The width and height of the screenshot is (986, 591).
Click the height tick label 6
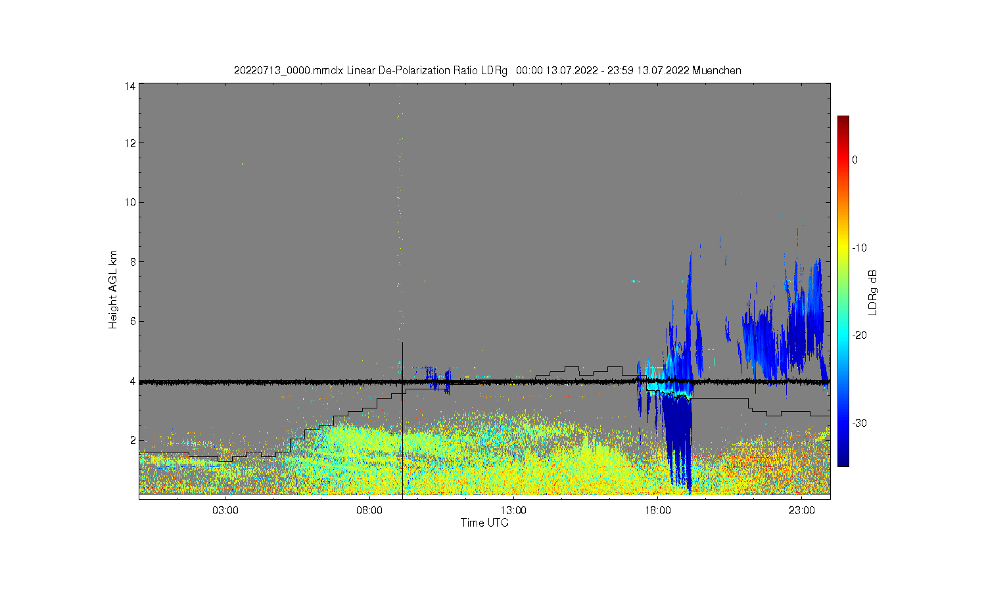[133, 321]
